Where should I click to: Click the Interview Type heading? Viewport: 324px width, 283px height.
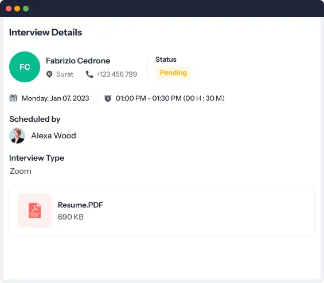pos(37,158)
